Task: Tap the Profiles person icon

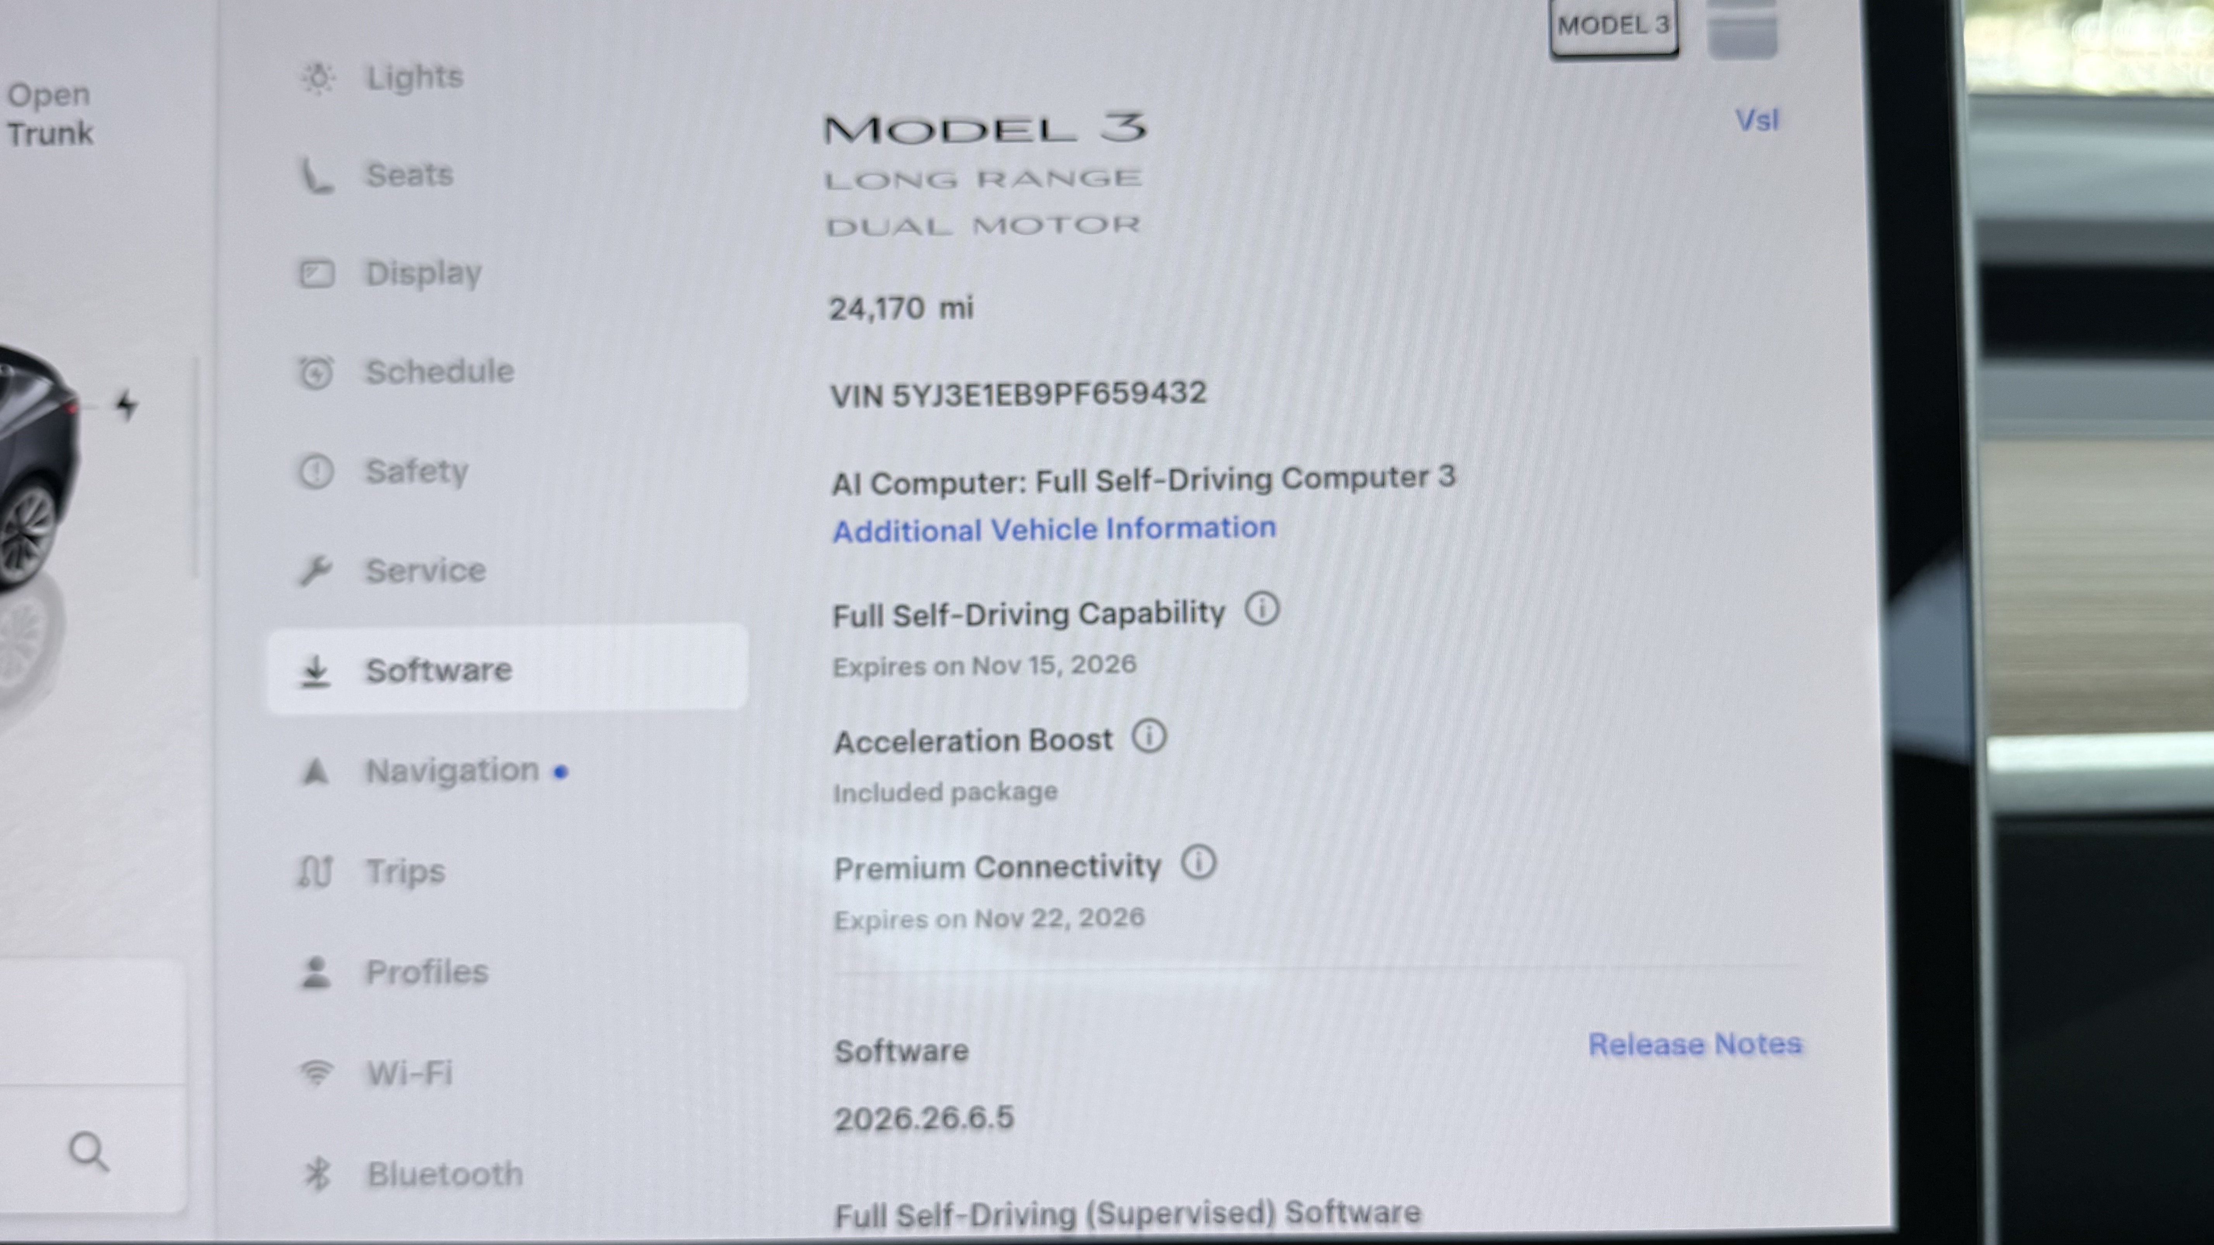Action: tap(316, 973)
